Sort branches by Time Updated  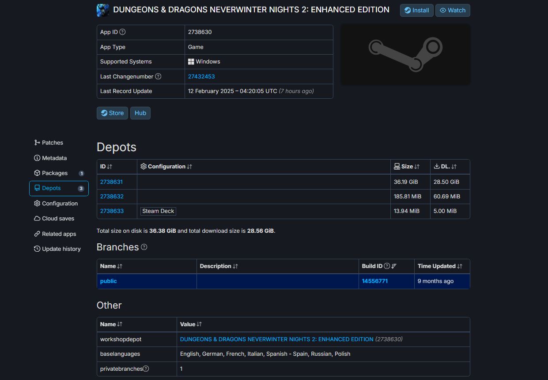[x=440, y=266]
